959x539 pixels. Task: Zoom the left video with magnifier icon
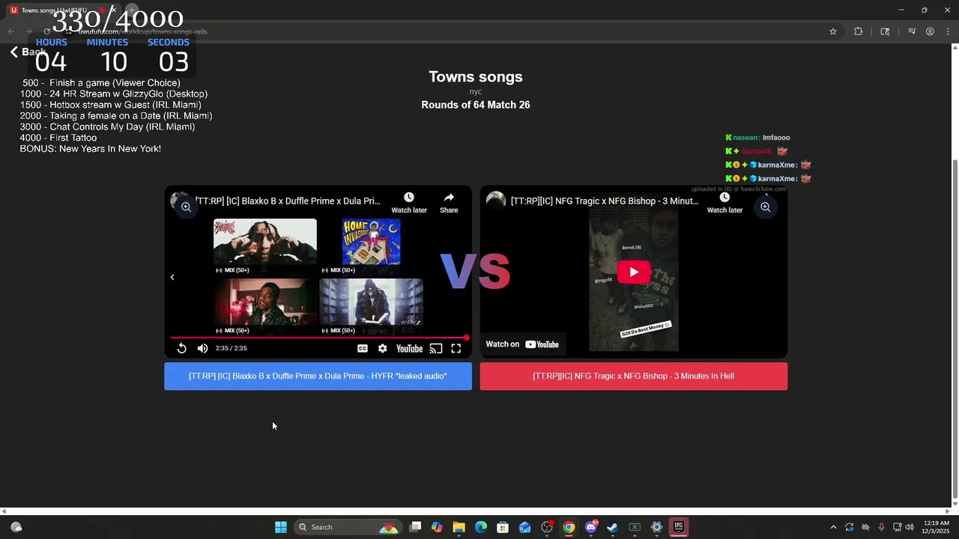point(186,207)
